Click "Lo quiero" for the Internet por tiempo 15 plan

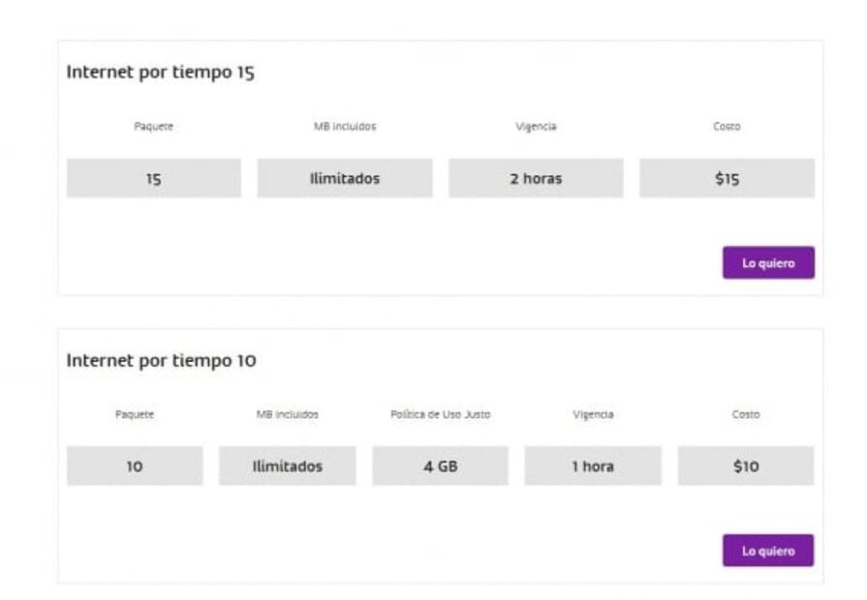point(768,262)
